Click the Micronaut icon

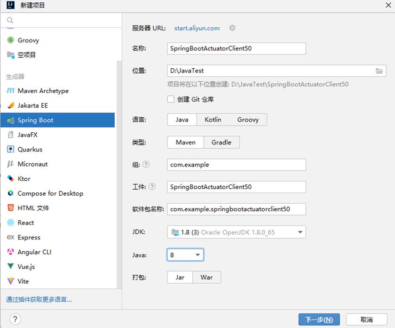click(x=10, y=164)
